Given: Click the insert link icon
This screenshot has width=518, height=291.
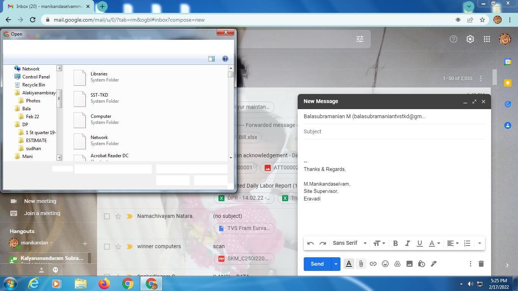Looking at the screenshot, I should [x=373, y=264].
